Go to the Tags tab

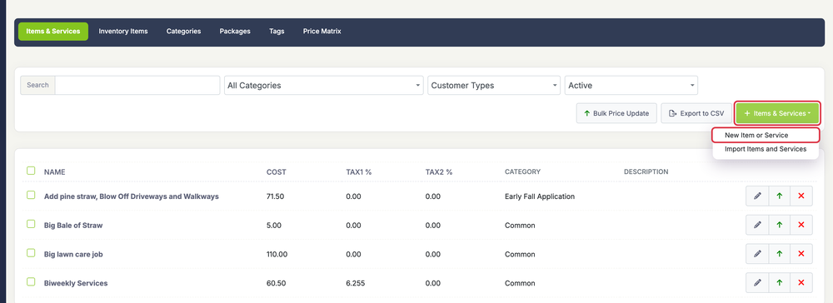(x=277, y=32)
